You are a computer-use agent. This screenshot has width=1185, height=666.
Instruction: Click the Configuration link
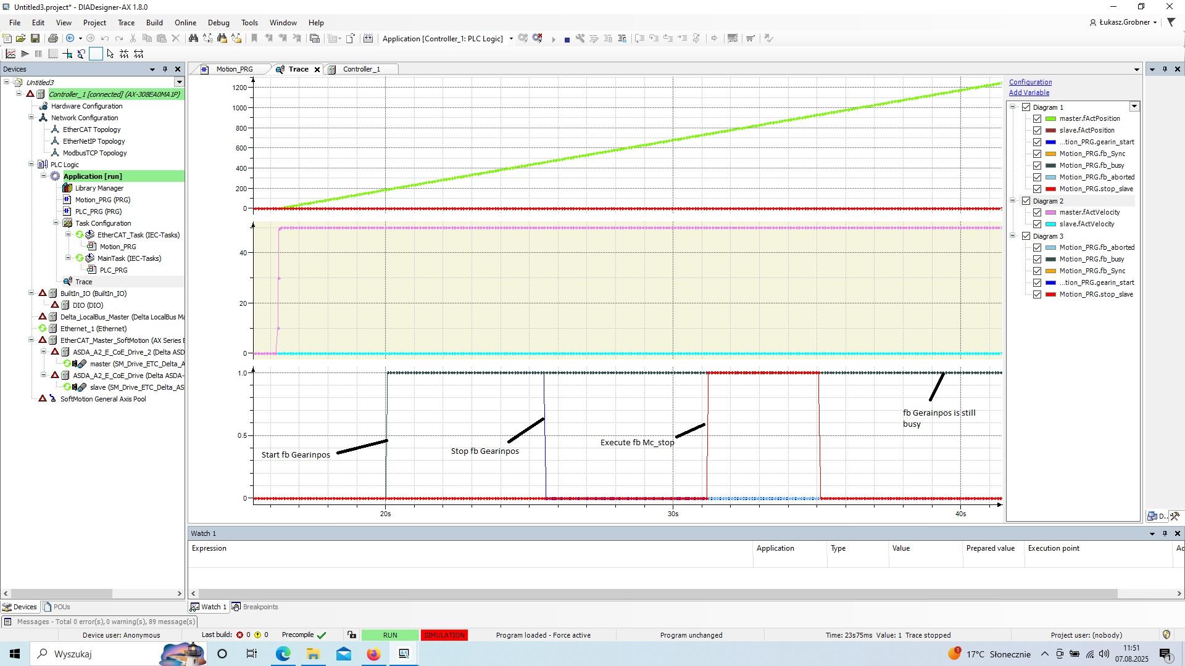1030,82
